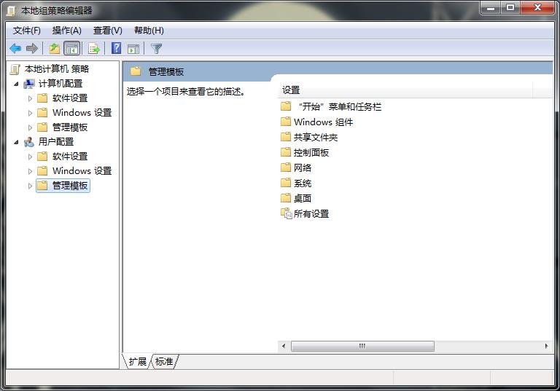This screenshot has height=391, width=560.
Task: Switch to the 标准 tab
Action: tap(164, 362)
